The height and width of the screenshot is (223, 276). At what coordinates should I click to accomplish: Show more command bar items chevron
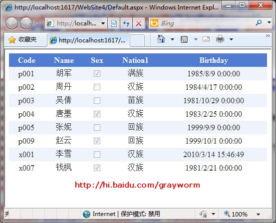268,36
